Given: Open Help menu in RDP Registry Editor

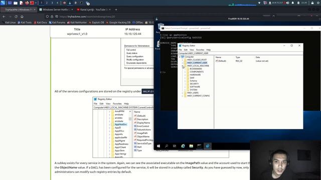Looking at the screenshot, I should [x=209, y=50].
